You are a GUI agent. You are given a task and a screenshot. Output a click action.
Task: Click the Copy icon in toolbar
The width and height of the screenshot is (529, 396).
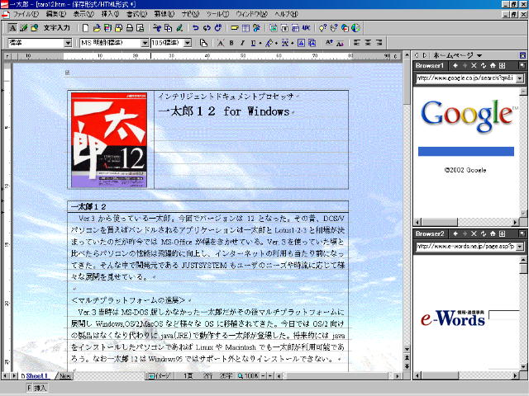point(168,28)
